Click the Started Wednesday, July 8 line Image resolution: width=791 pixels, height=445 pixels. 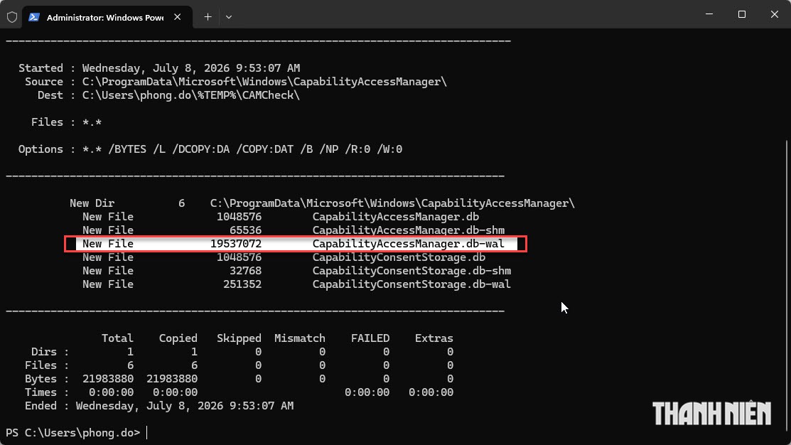159,68
